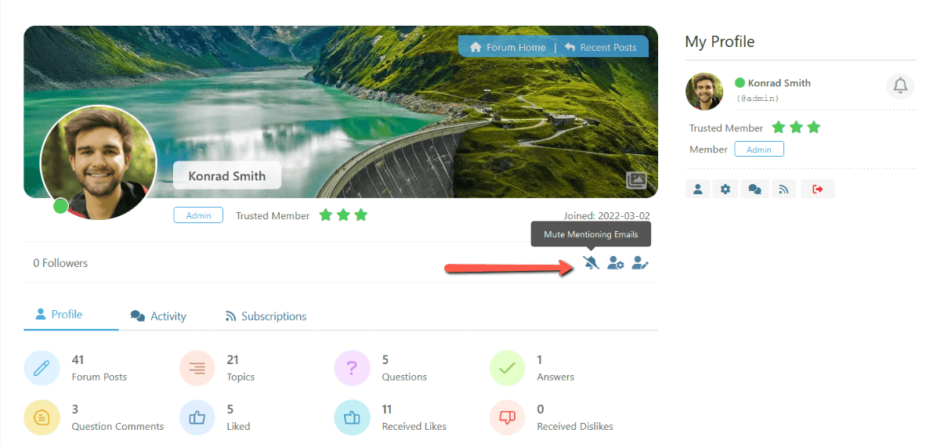Click the Mute Mentioning Emails bell icon
Image resolution: width=937 pixels, height=444 pixels.
591,262
